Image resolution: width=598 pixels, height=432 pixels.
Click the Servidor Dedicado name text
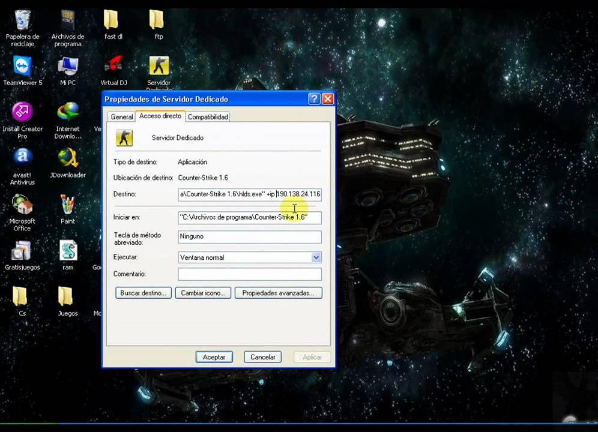click(x=178, y=137)
